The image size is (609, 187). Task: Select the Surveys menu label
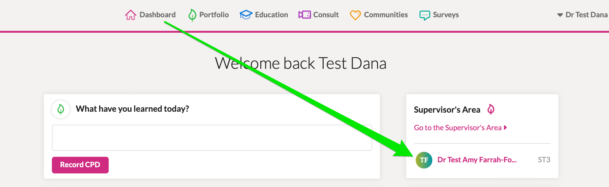point(446,15)
